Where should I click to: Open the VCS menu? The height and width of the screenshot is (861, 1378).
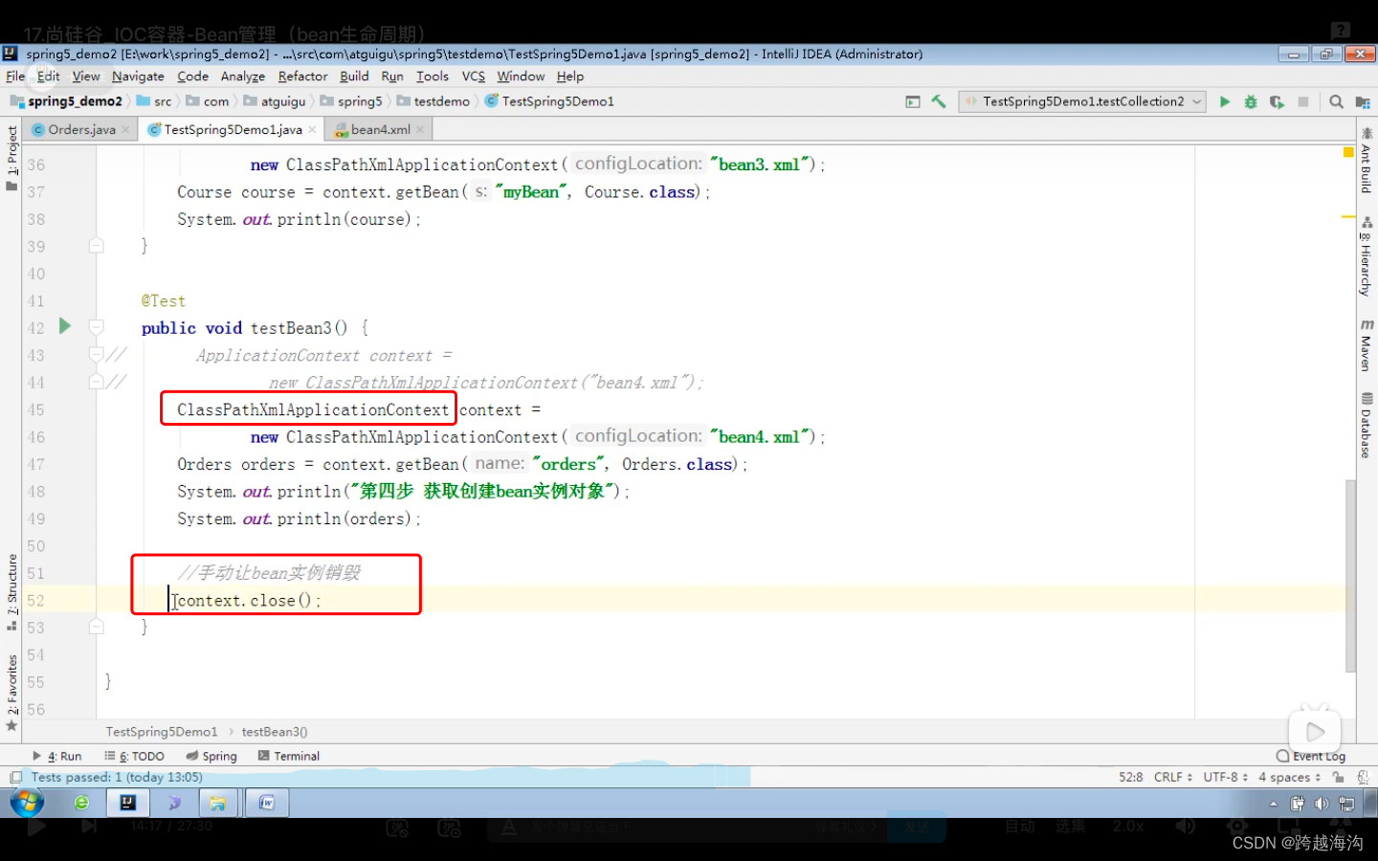(x=474, y=77)
